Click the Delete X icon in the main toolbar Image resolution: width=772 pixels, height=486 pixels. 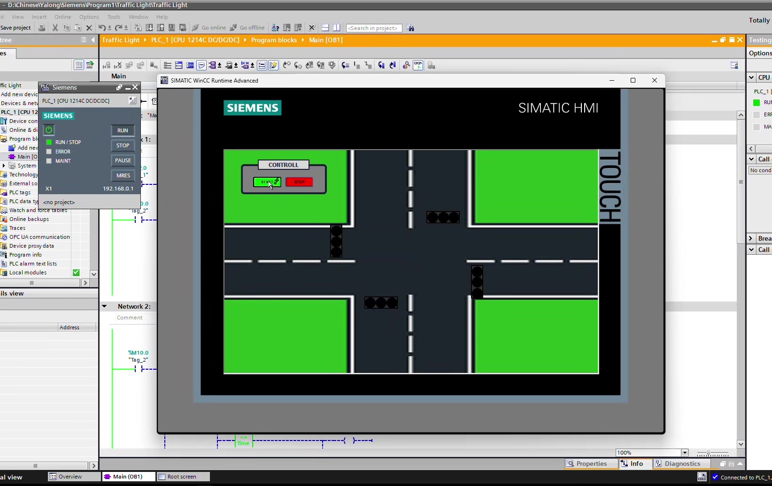pos(89,28)
